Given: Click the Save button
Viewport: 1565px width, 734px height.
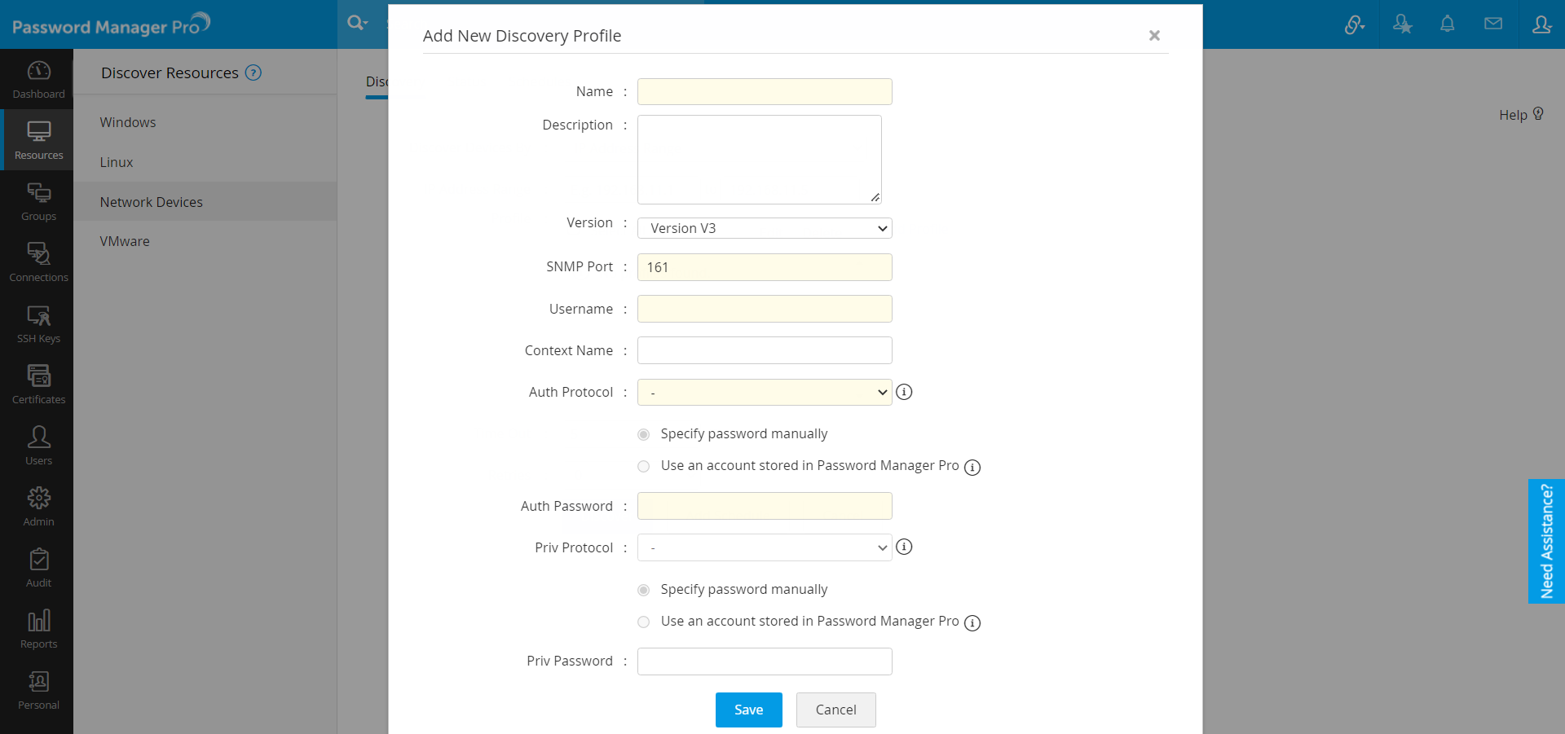Looking at the screenshot, I should point(748,710).
